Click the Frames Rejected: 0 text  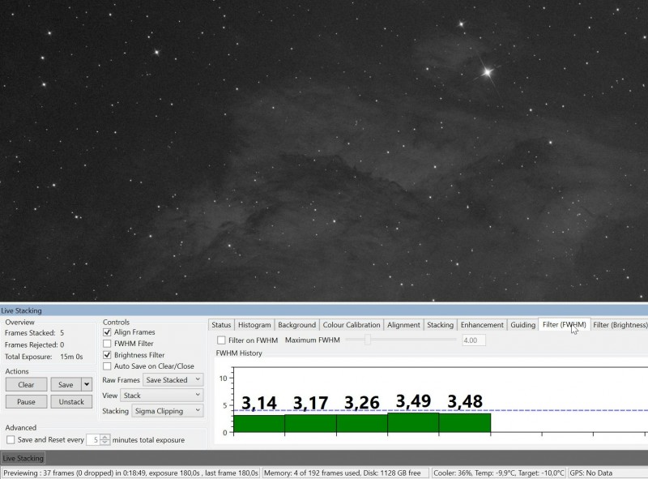click(34, 344)
